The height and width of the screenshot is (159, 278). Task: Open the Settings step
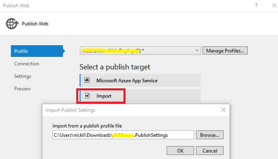pos(23,76)
